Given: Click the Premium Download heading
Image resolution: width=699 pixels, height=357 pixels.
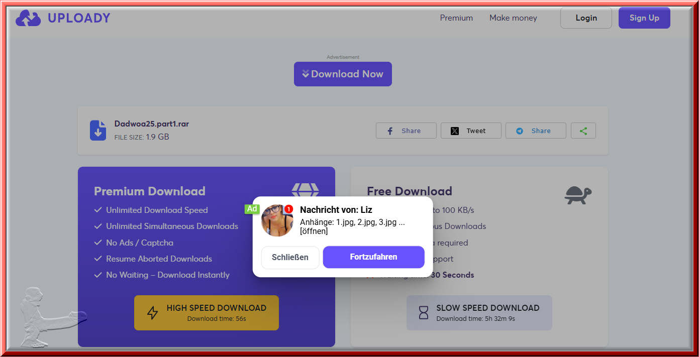Looking at the screenshot, I should tap(150, 191).
